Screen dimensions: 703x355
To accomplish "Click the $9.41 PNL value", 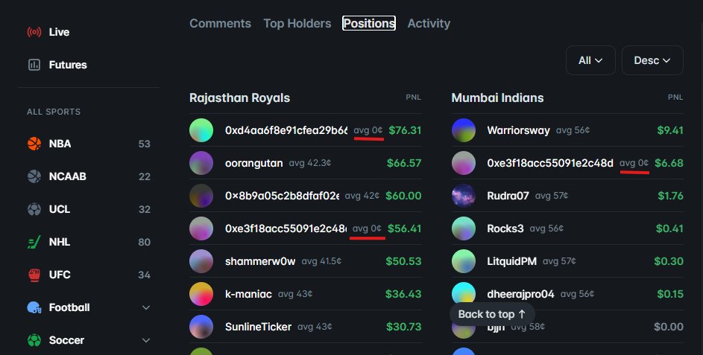I will (670, 130).
